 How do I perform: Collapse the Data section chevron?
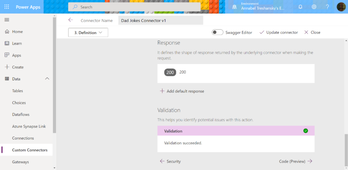pyautogui.click(x=47, y=79)
